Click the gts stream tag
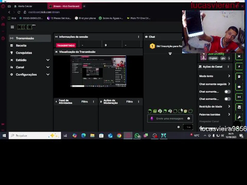 tap(223, 58)
